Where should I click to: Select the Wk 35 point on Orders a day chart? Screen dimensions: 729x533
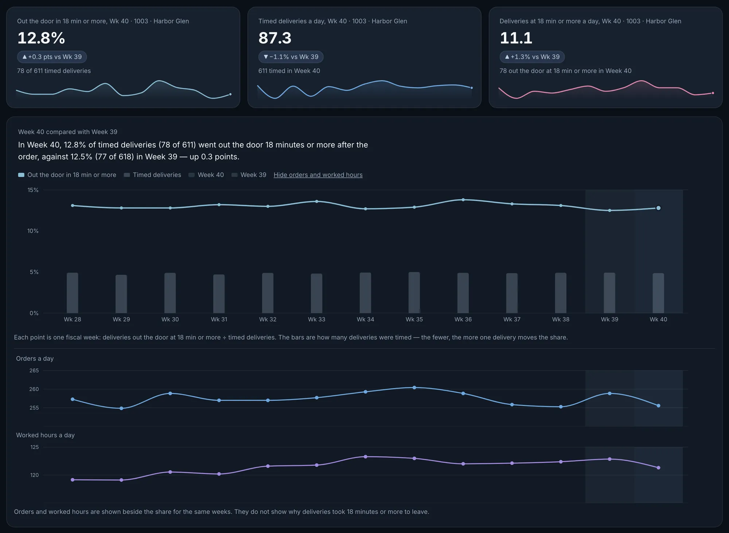point(414,388)
